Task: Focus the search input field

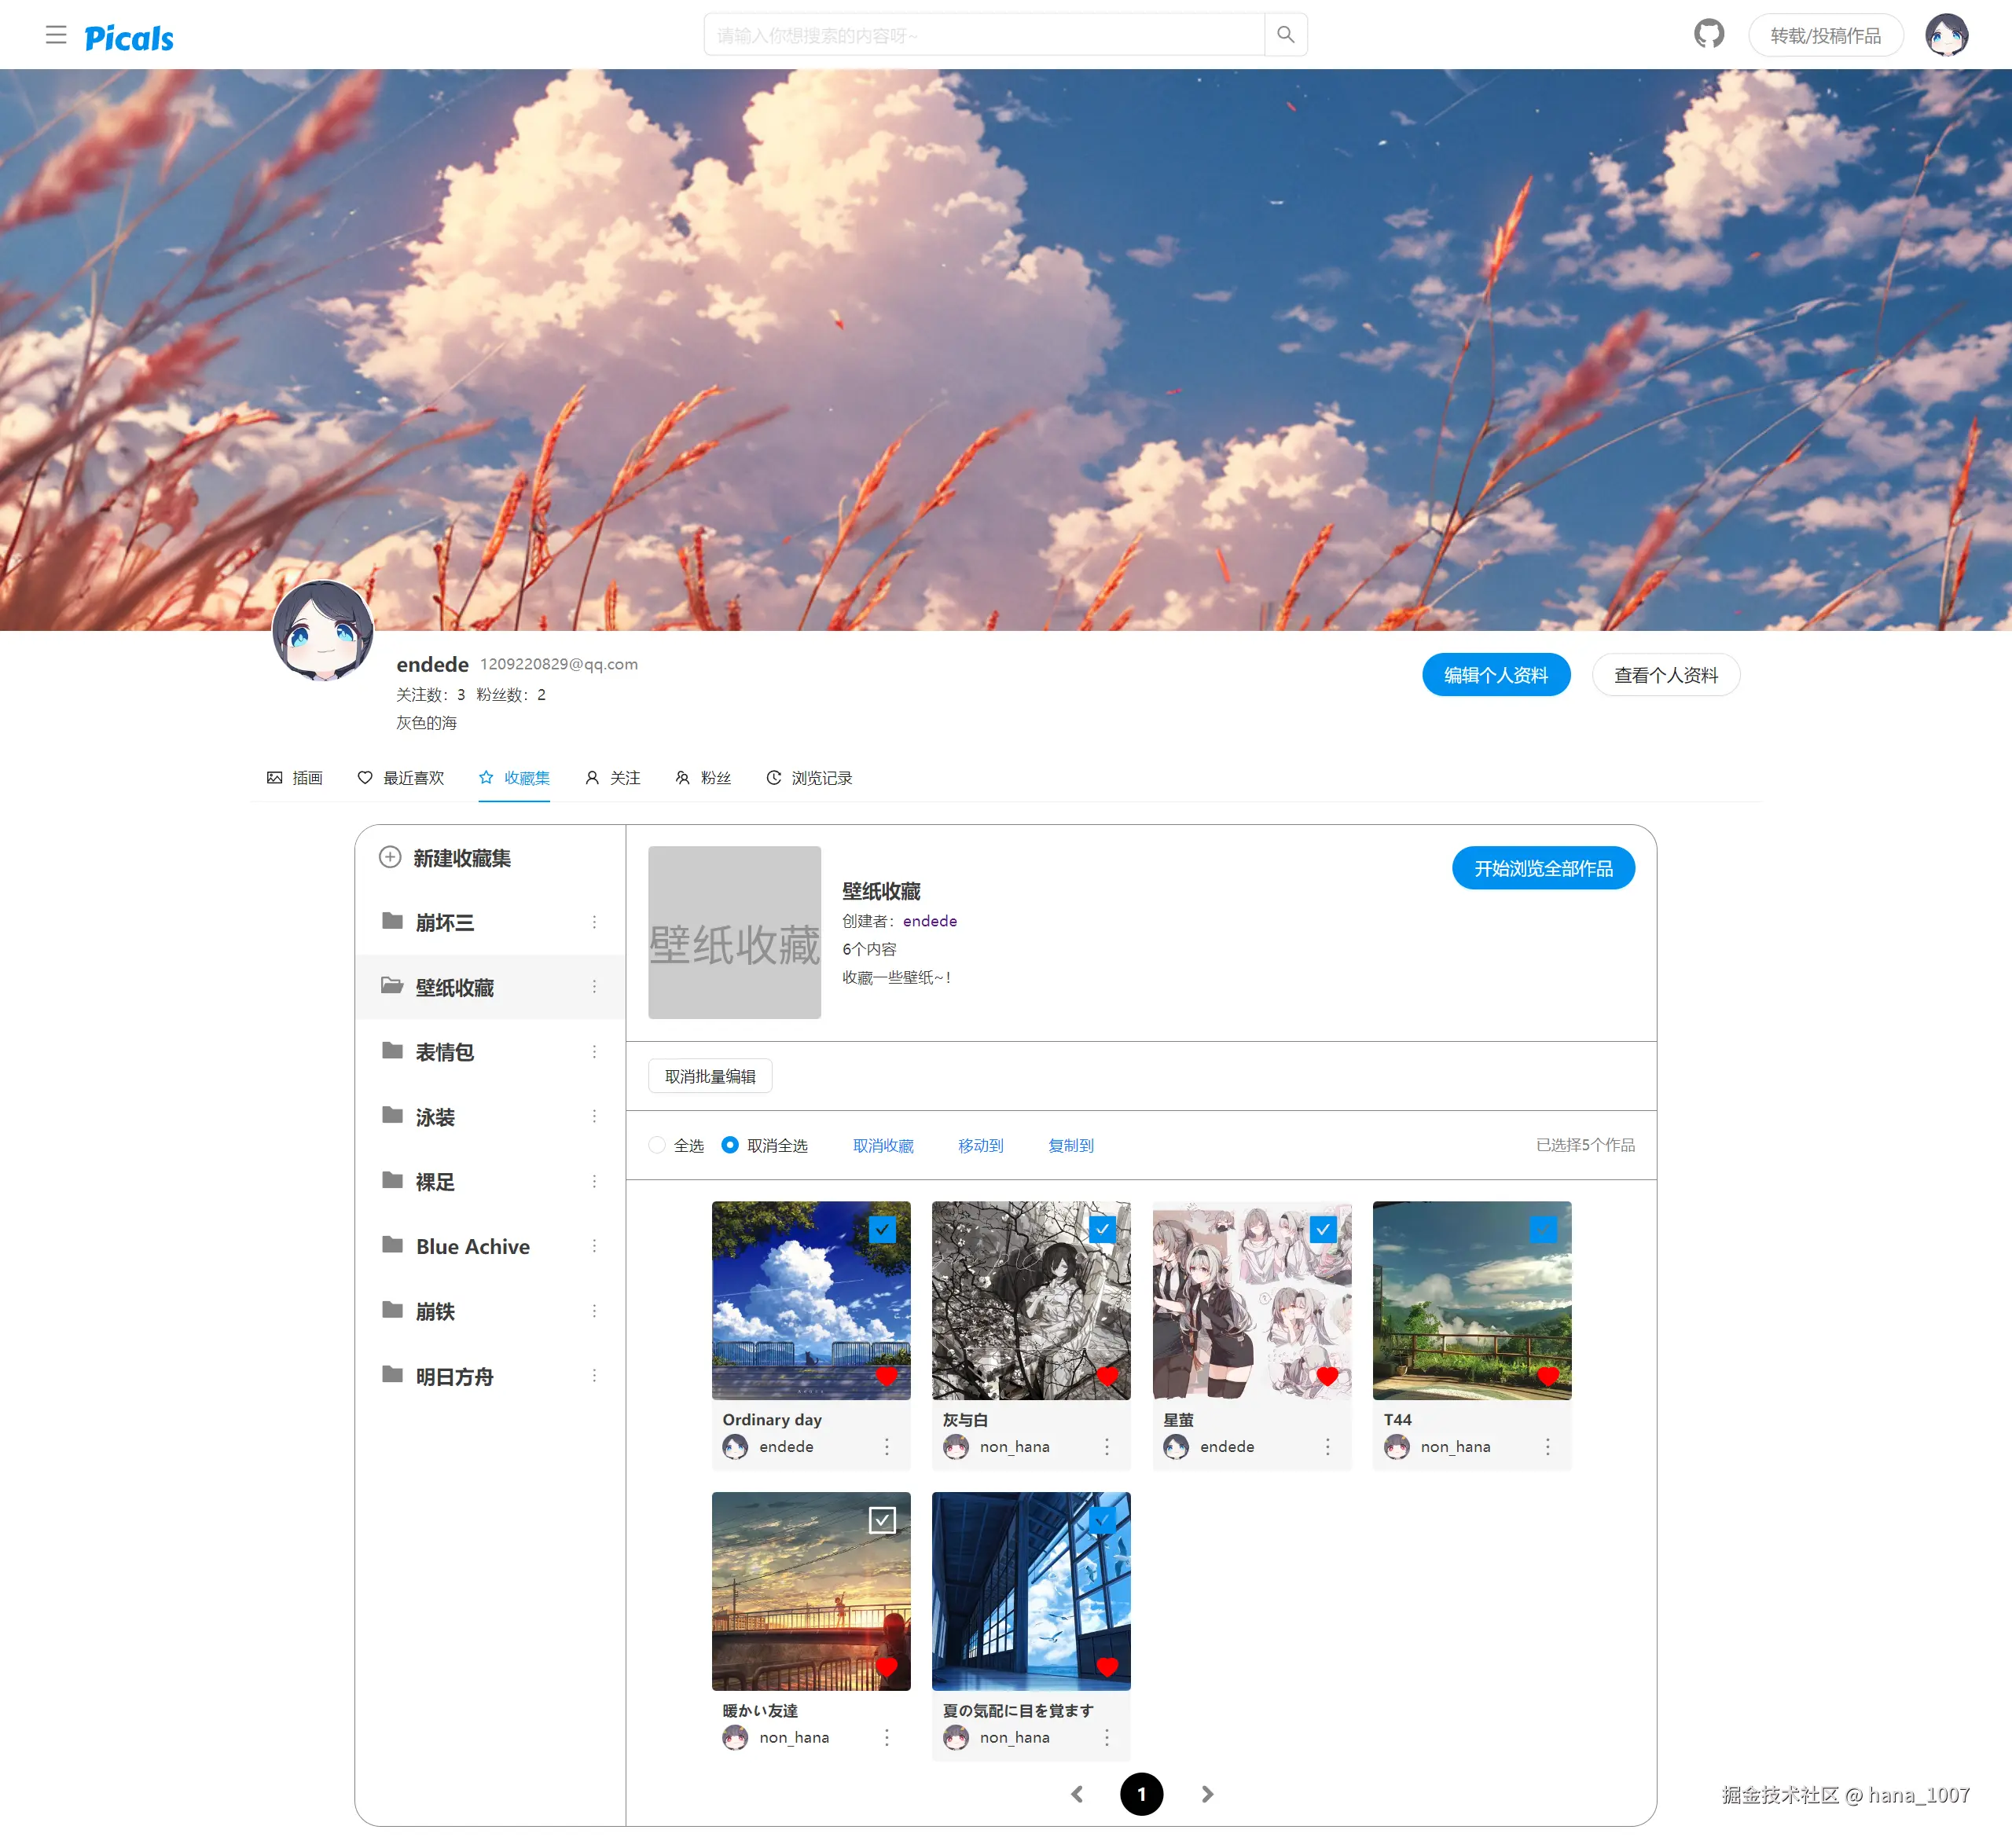Action: pyautogui.click(x=982, y=35)
